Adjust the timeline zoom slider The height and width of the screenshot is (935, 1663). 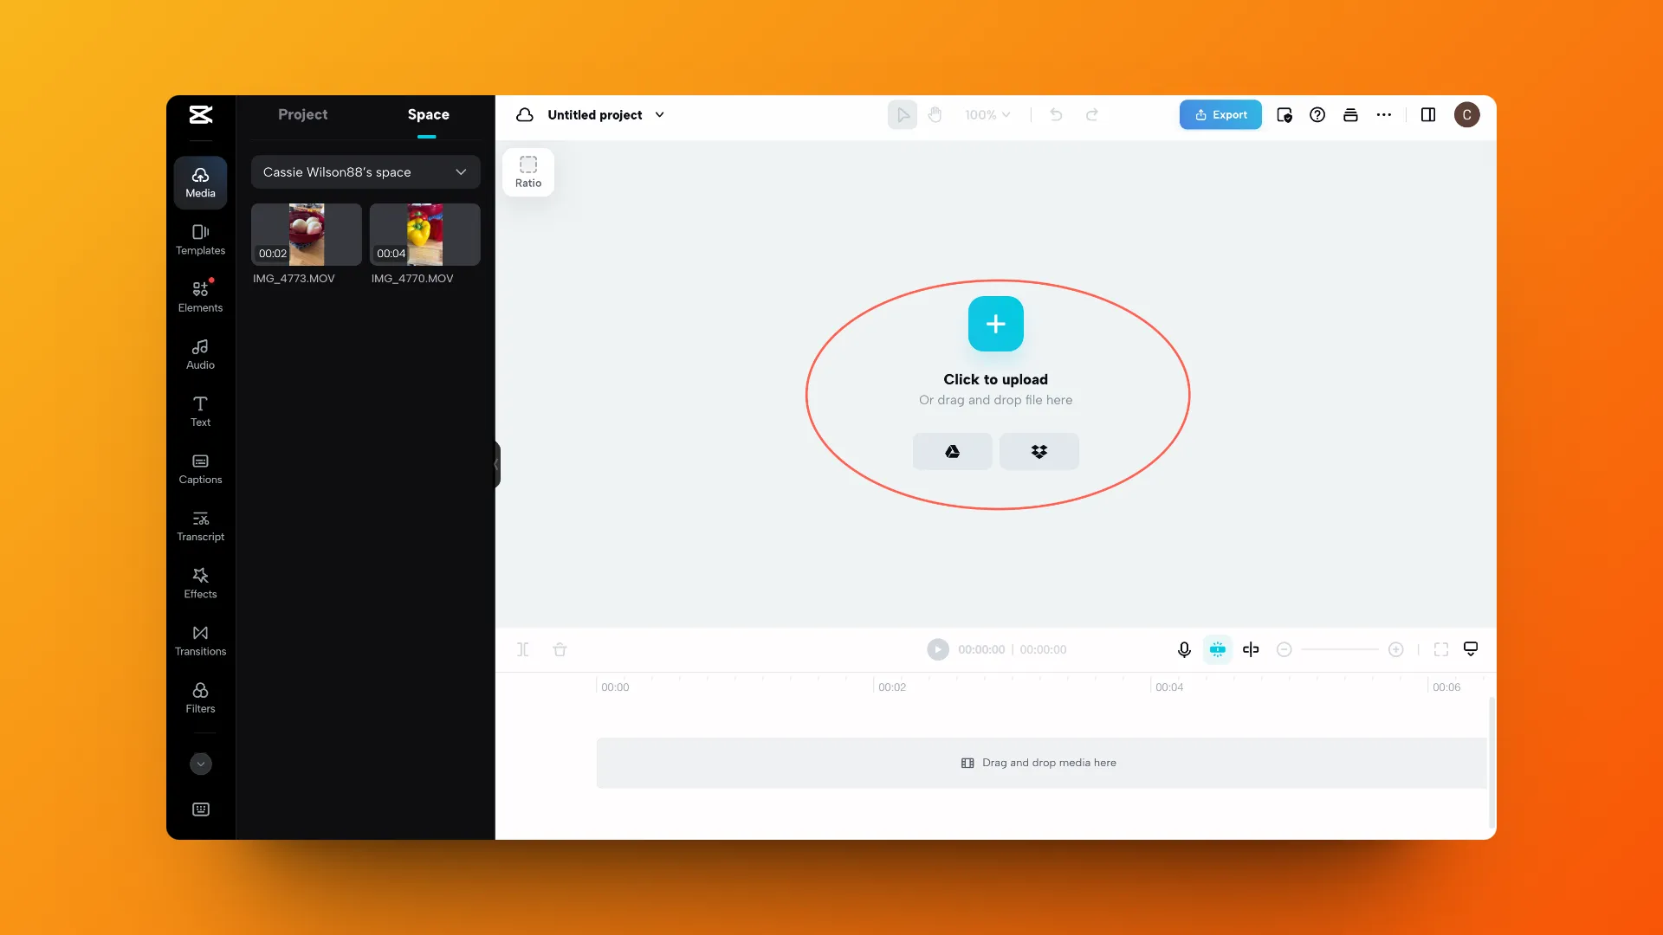point(1340,649)
